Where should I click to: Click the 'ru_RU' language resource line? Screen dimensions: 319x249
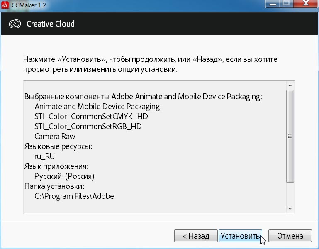44,156
